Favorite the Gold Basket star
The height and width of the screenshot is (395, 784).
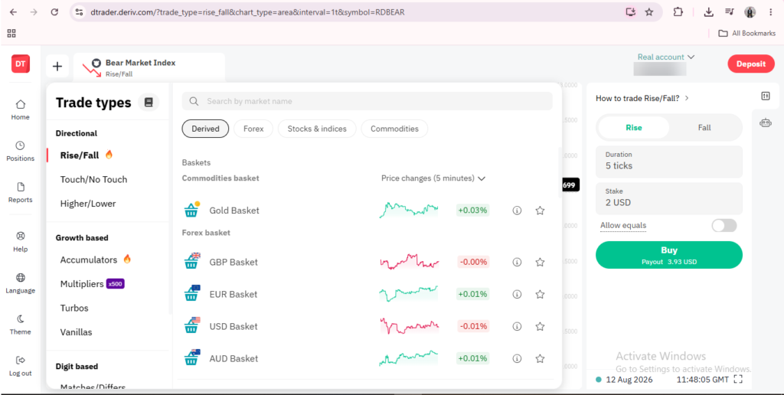(x=540, y=211)
